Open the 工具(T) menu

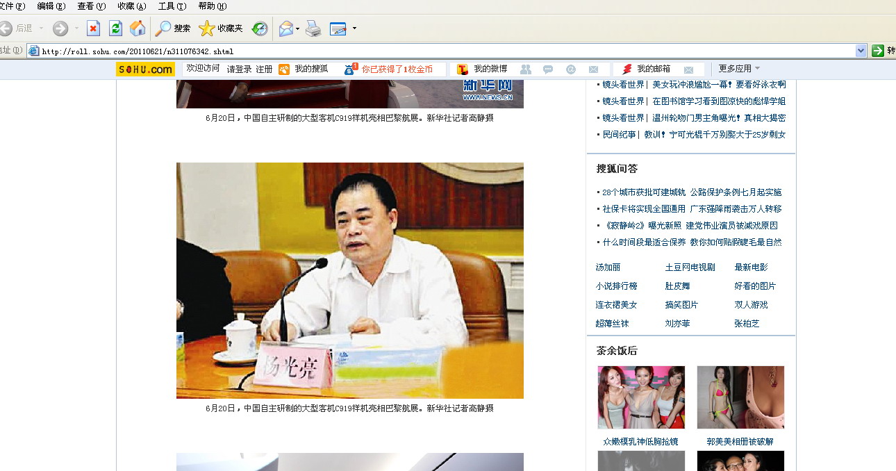(x=172, y=6)
